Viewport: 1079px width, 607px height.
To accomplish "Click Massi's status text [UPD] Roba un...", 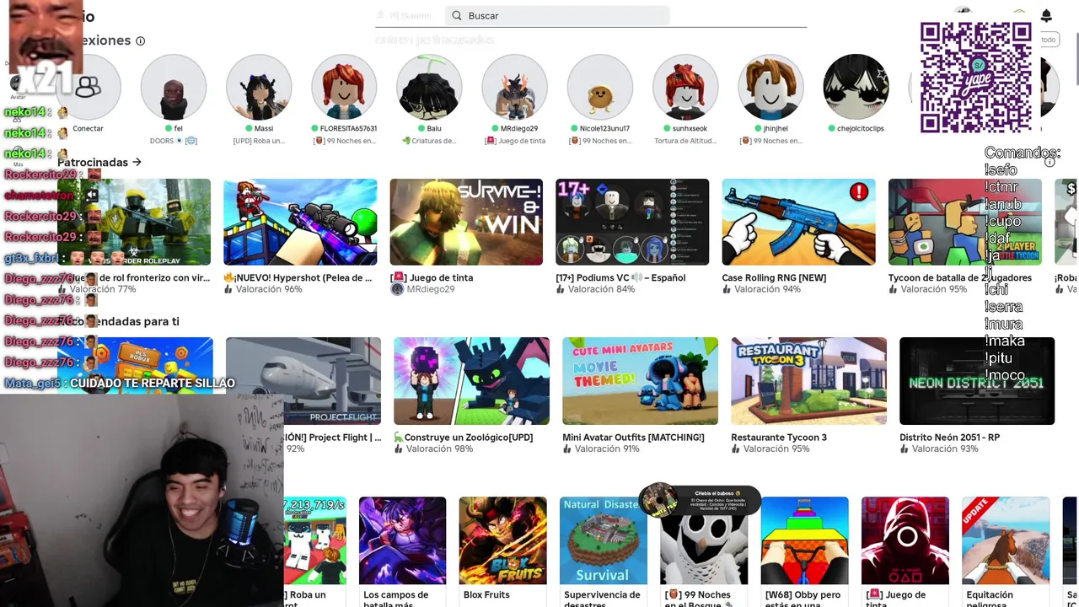I will pos(259,141).
